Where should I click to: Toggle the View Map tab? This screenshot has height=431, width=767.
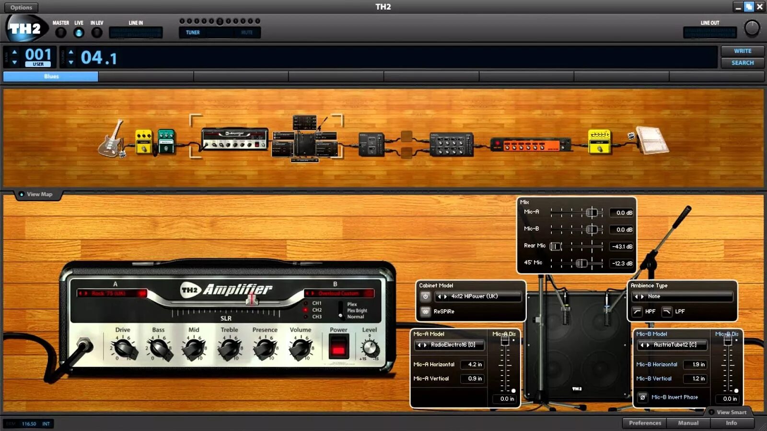click(x=38, y=194)
